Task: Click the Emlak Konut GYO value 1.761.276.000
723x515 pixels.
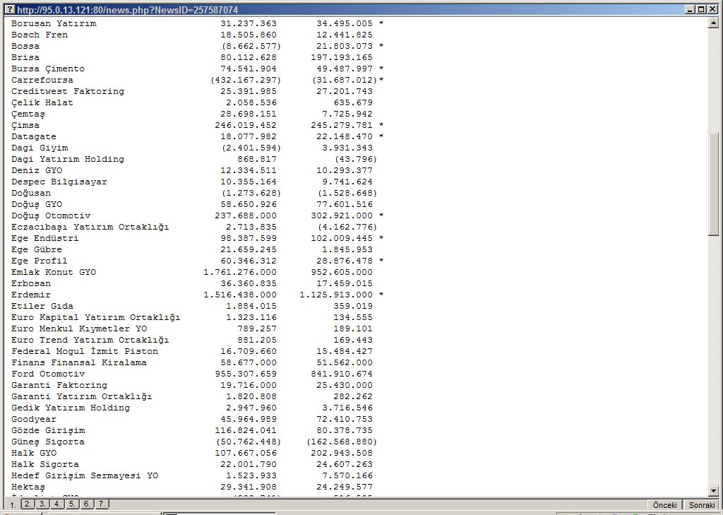Action: coord(240,272)
